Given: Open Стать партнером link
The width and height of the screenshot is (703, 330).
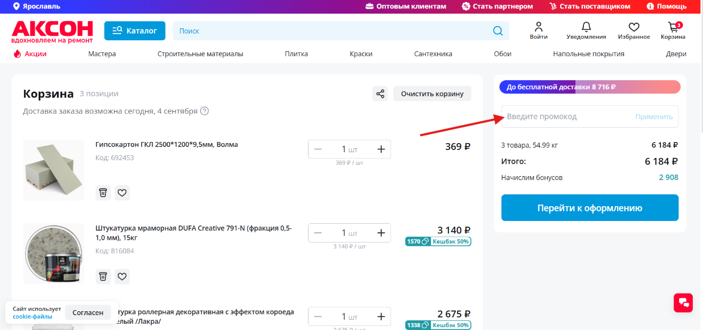Looking at the screenshot, I should (497, 6).
